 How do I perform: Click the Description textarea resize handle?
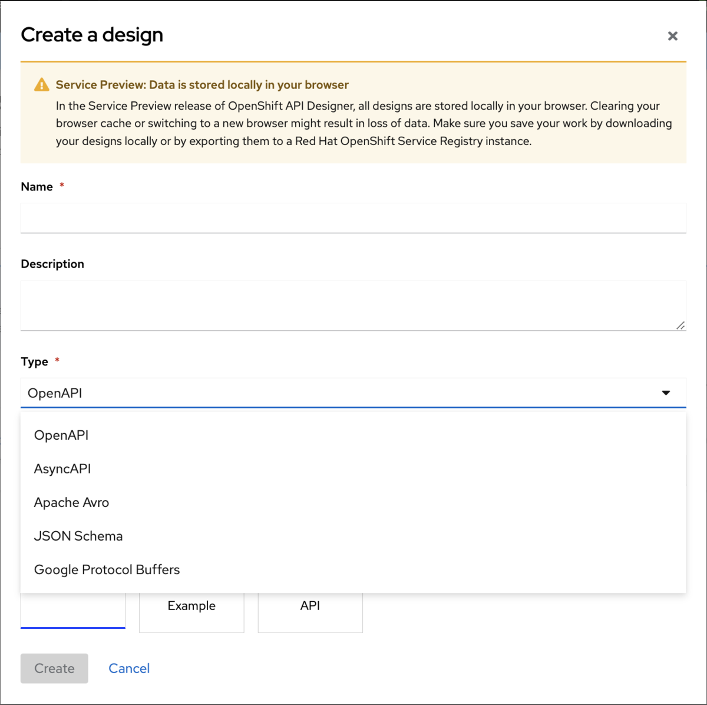(x=680, y=325)
